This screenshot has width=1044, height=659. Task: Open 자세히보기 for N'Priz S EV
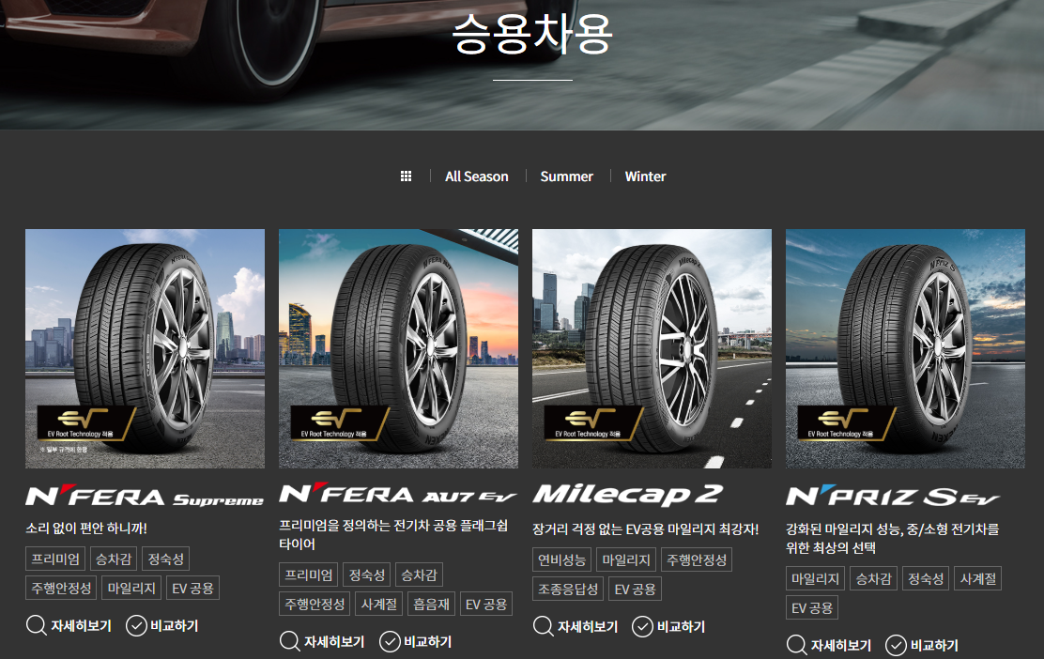841,645
